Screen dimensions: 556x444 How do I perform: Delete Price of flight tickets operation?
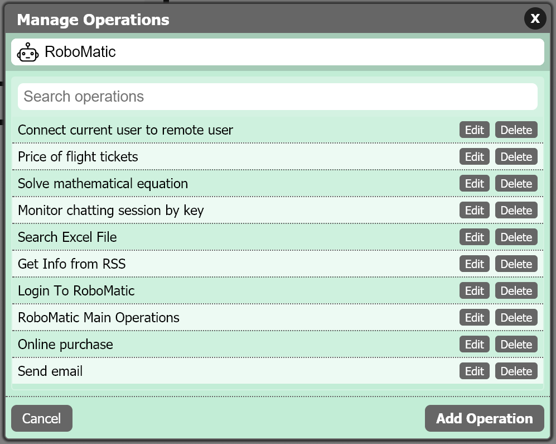click(516, 157)
